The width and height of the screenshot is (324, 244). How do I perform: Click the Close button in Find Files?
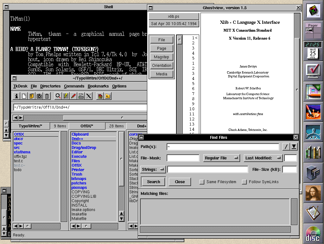point(180,182)
